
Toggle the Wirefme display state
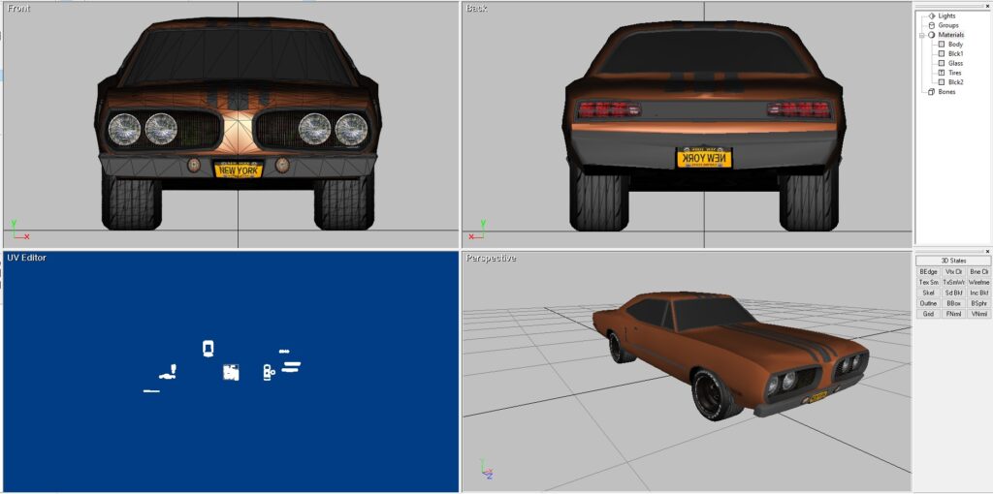[x=978, y=282]
